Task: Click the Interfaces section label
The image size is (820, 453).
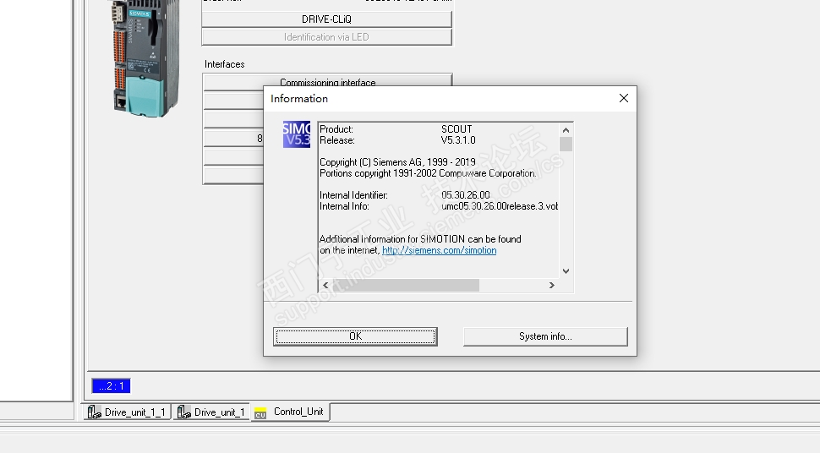Action: 224,64
